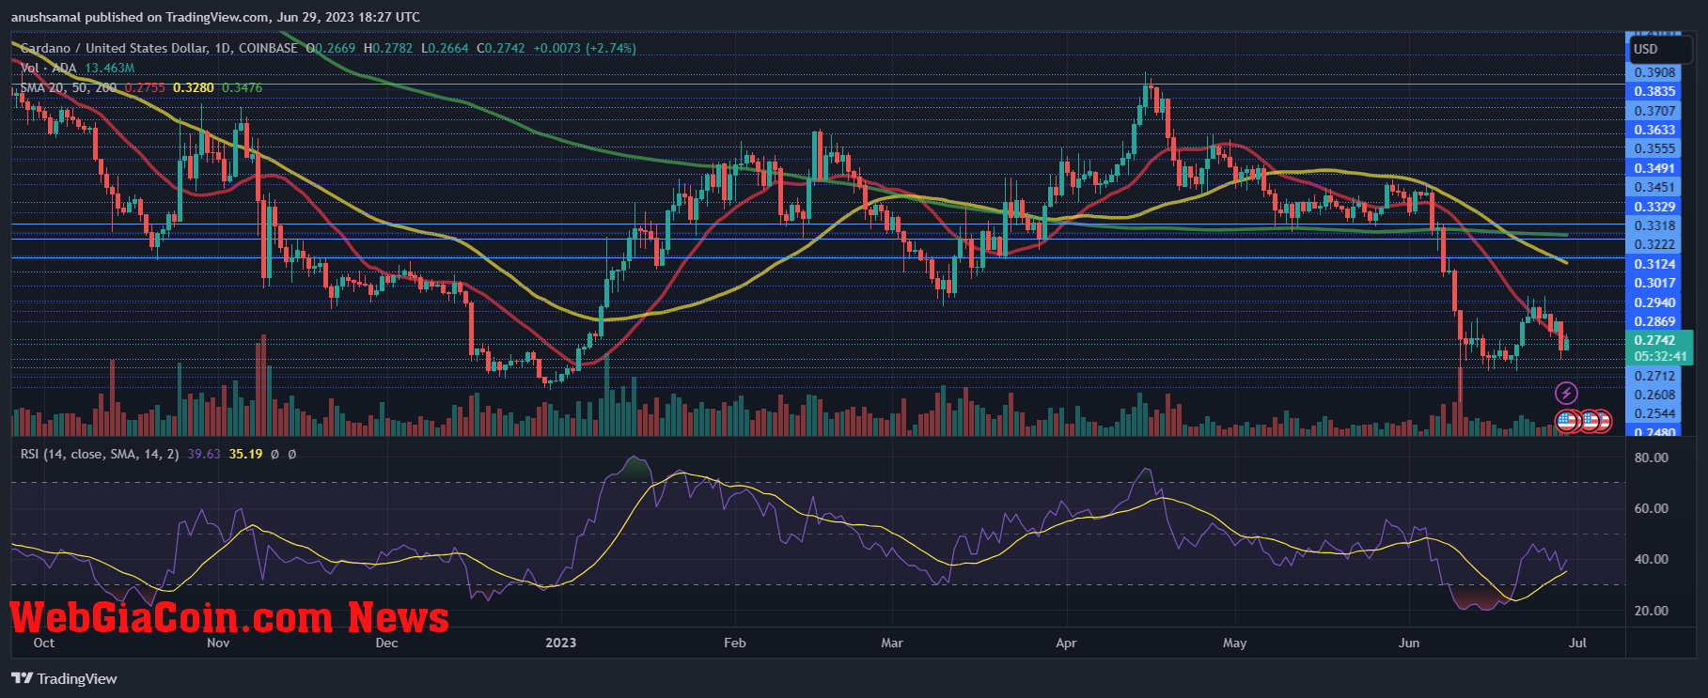
Task: Click the 0.3451 price level label
Action: [1654, 187]
